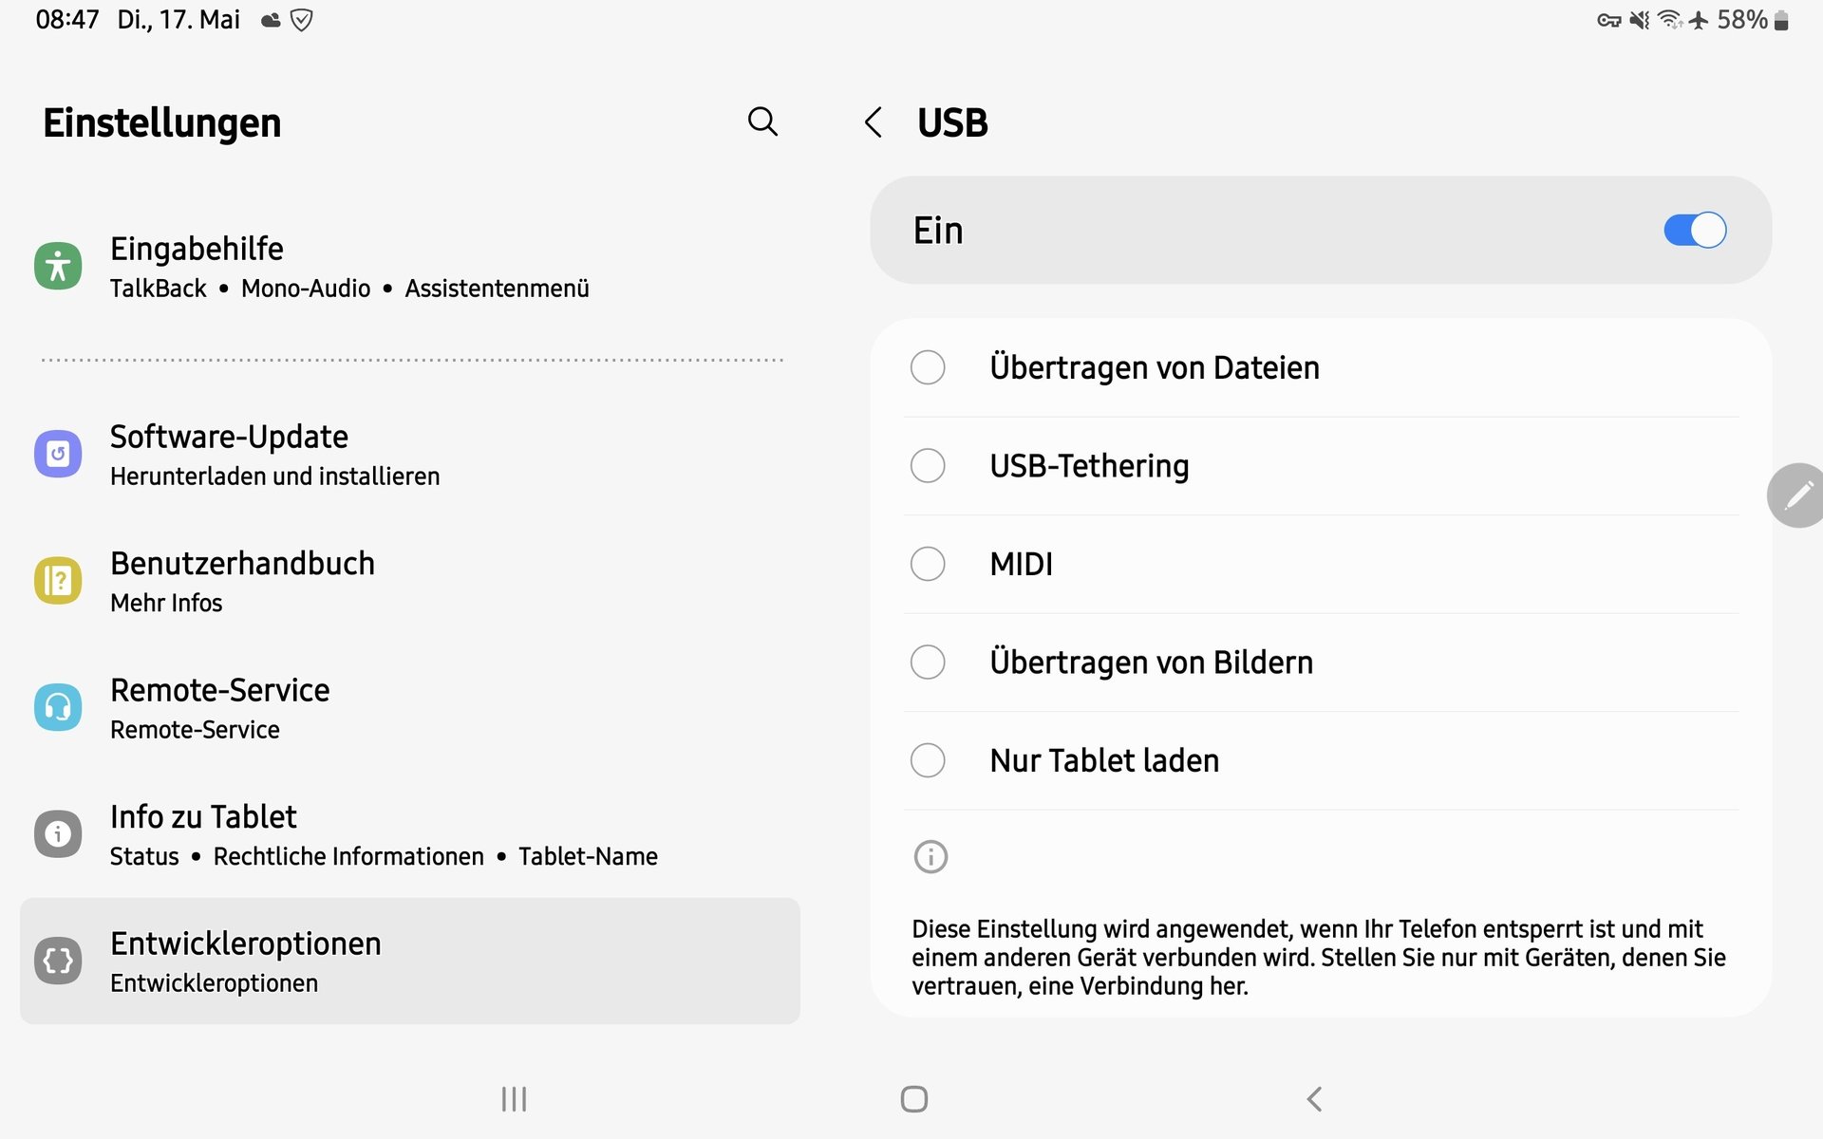Select Übertragen von Dateien radio button
The width and height of the screenshot is (1823, 1139).
(928, 367)
